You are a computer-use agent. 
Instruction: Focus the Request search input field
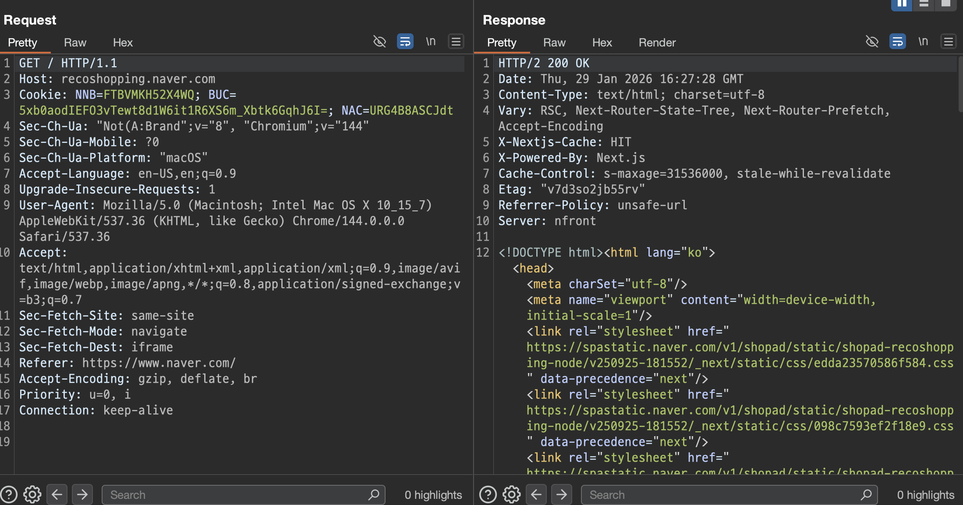tap(237, 494)
